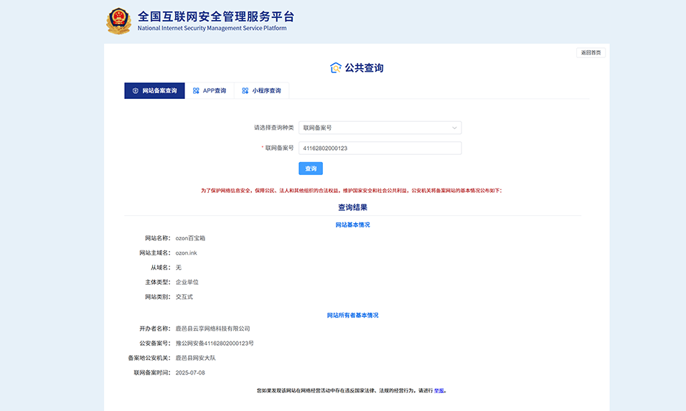Click the 返回首页 button

tap(591, 52)
